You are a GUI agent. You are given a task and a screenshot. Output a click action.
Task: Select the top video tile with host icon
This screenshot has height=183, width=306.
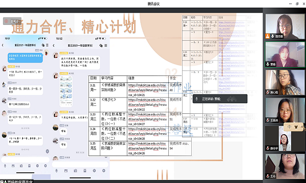click(285, 26)
